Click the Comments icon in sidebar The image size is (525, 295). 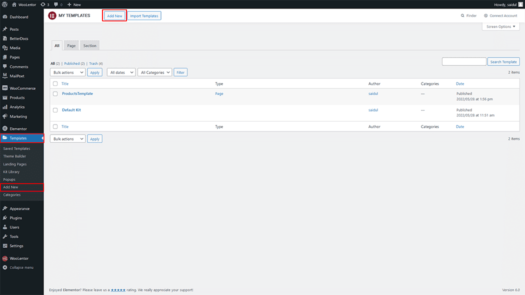pyautogui.click(x=5, y=66)
